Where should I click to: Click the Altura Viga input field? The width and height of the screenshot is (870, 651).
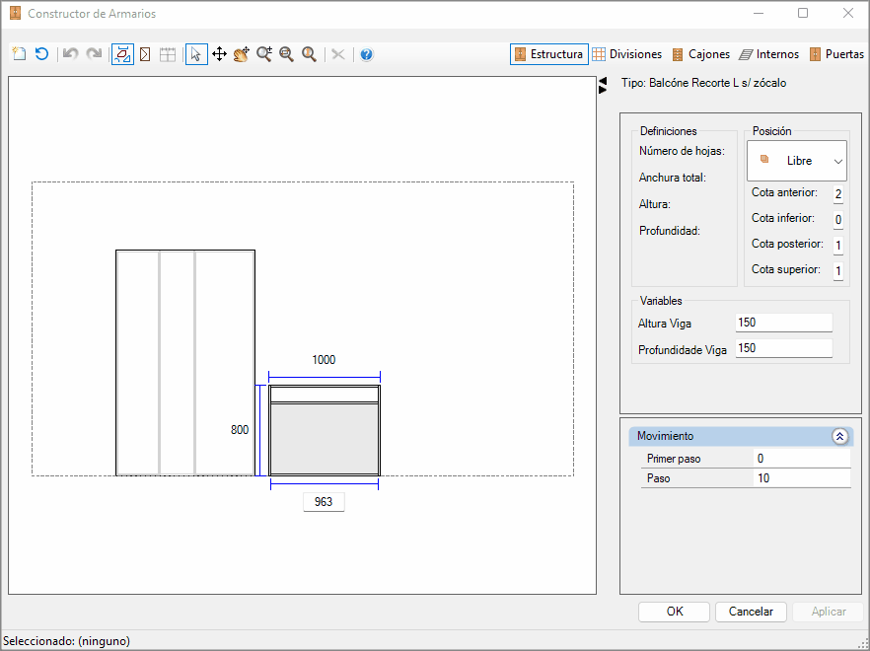point(783,323)
